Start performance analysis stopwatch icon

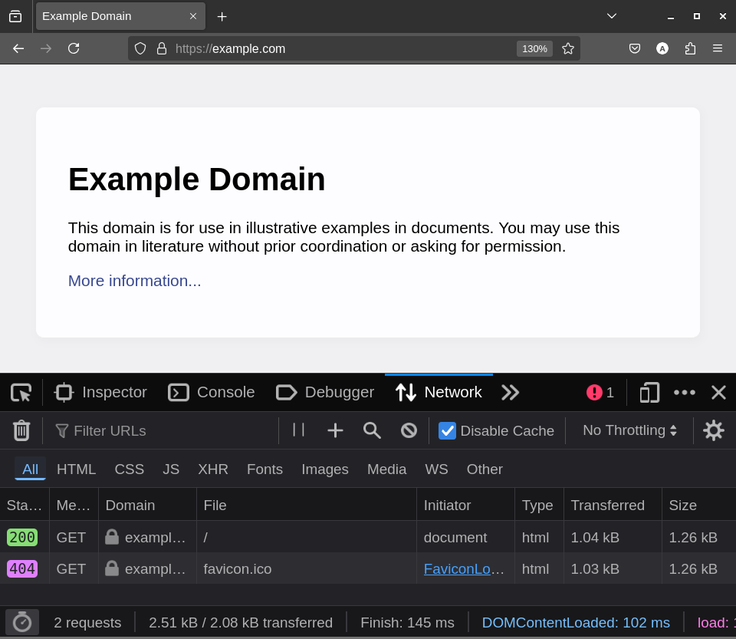point(22,622)
